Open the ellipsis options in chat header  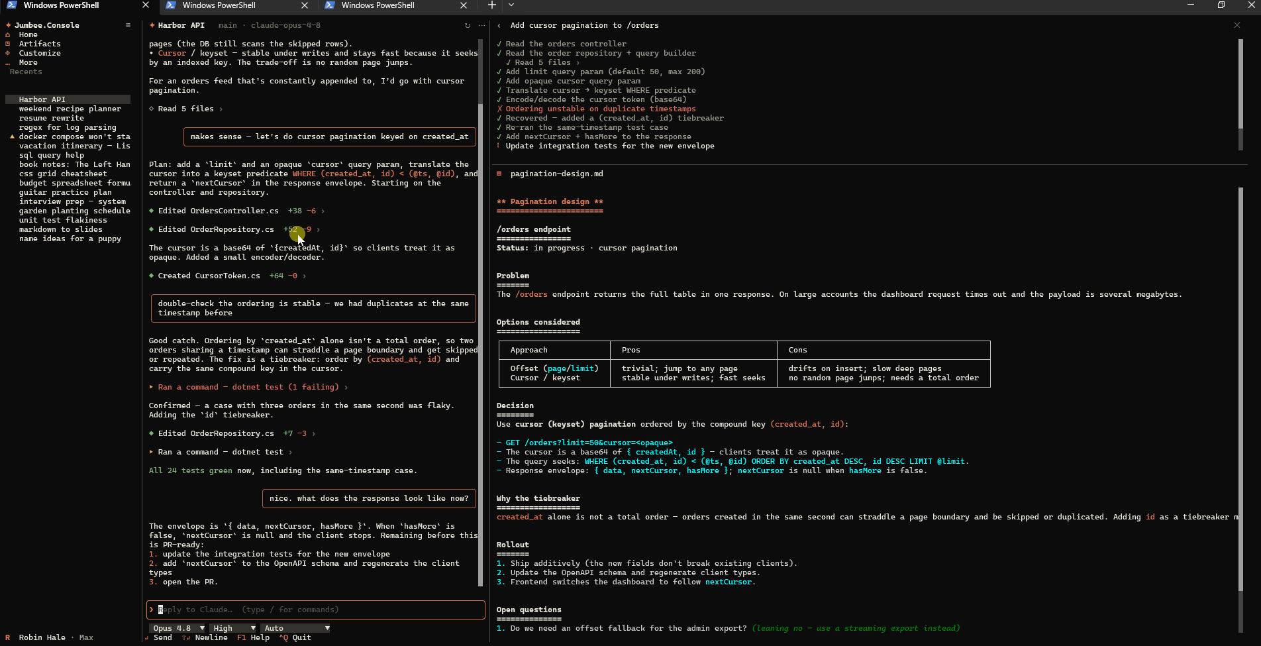click(481, 25)
